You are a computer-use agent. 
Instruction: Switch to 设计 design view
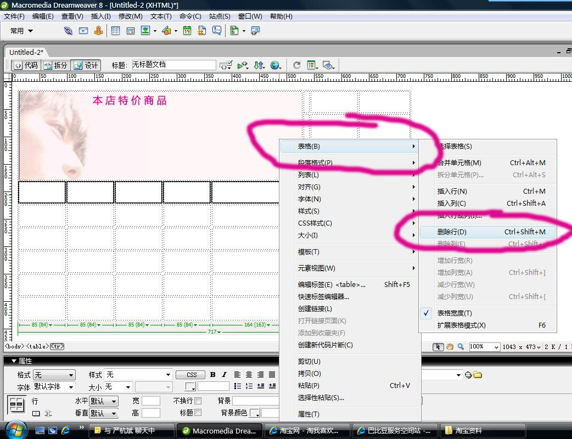pos(86,65)
